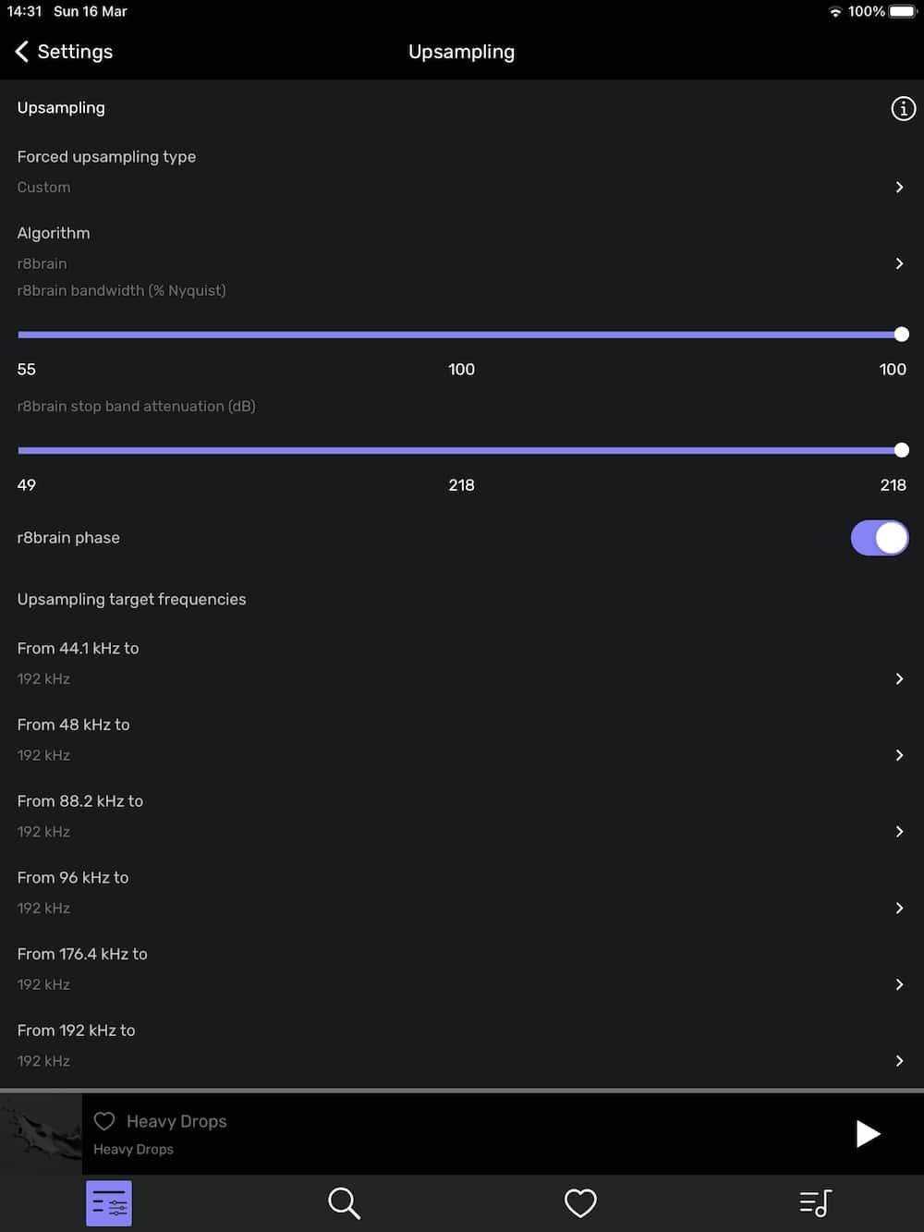This screenshot has height=1232, width=924.
Task: Open the settings sliders tab
Action: (x=109, y=1203)
